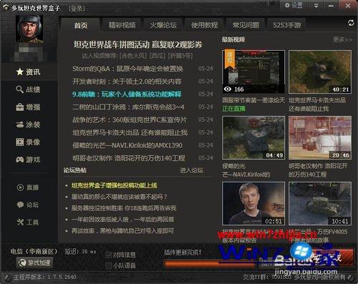Open forum post 坦克世界盒子增强包投稿功能上线

tap(115, 185)
